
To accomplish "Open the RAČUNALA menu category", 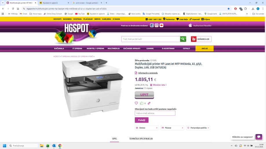I will (59, 48).
